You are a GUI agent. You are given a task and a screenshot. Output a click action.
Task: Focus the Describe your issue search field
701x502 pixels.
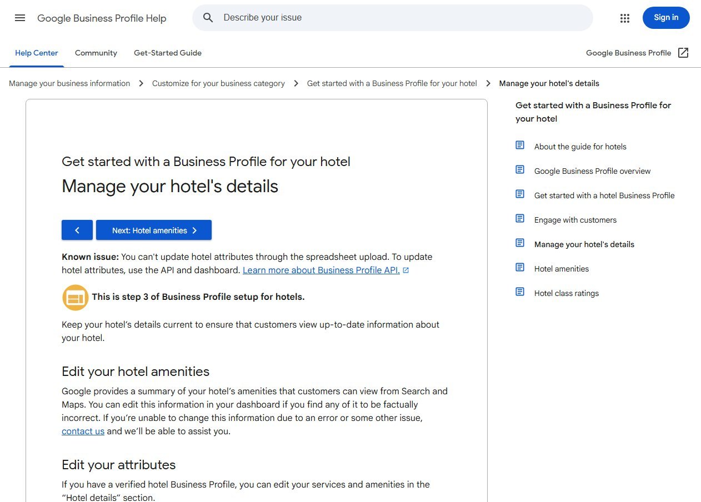coord(392,18)
